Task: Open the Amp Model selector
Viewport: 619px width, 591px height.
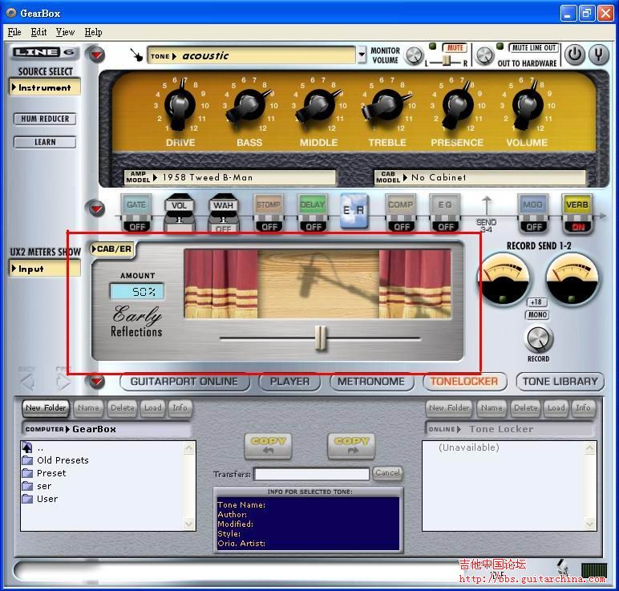Action: [x=230, y=178]
